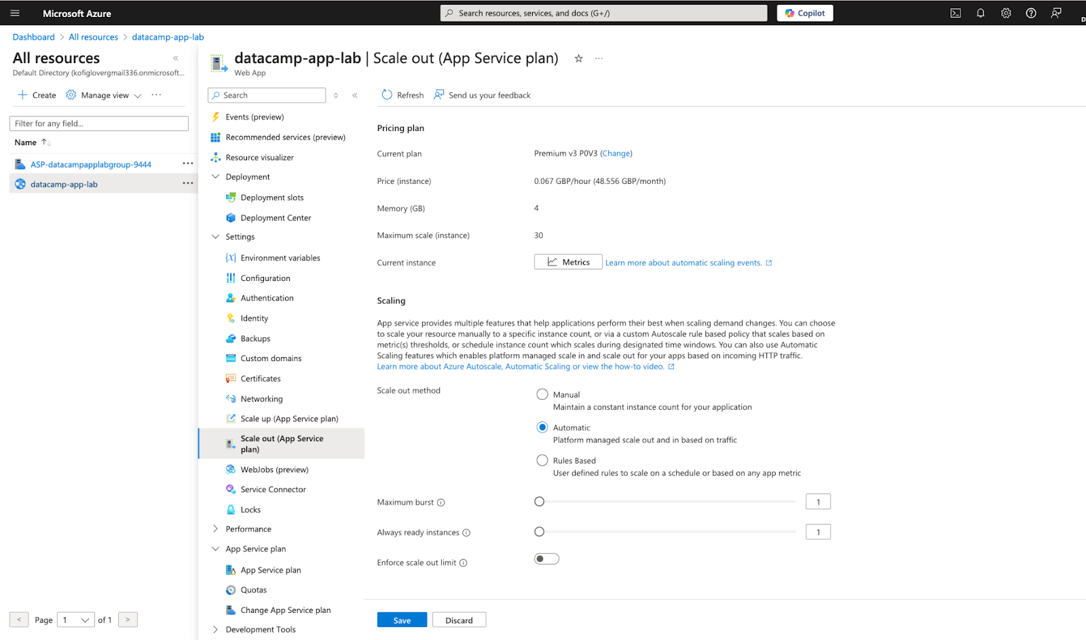The image size is (1086, 640).
Task: Open Copilot from the top bar
Action: point(805,13)
